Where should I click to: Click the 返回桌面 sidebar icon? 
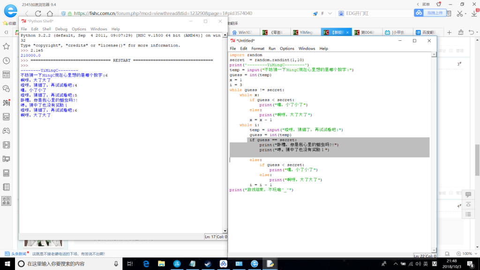(6, 201)
